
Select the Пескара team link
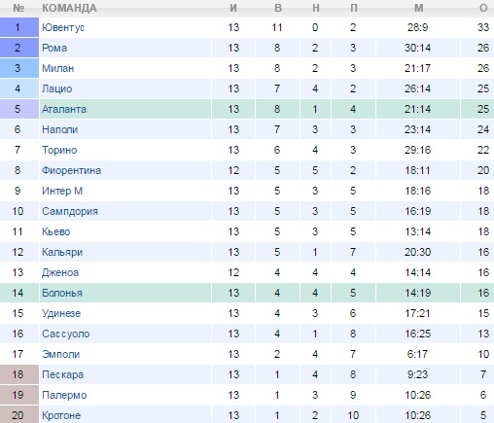(62, 374)
